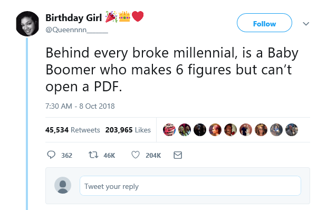
Task: Open the last liker avatar in row
Action: (x=292, y=130)
